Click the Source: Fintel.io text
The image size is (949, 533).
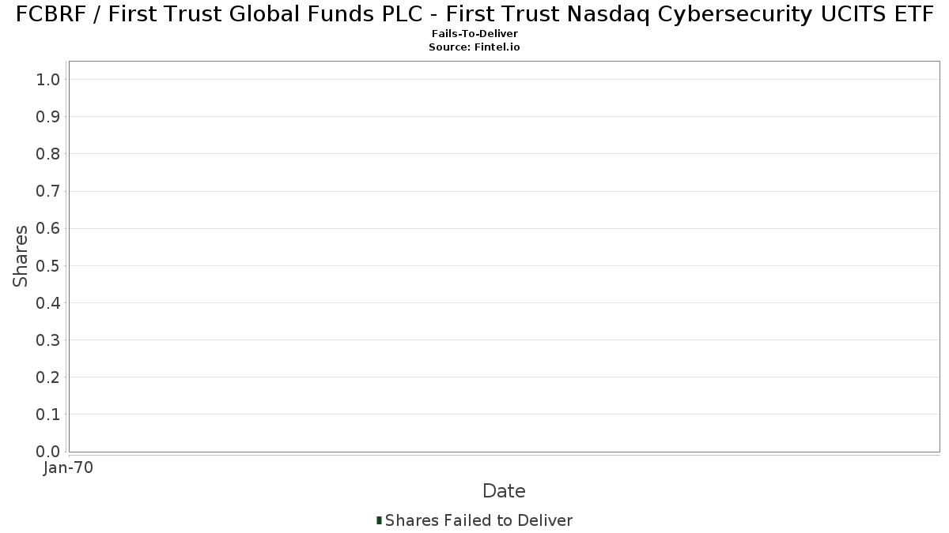click(475, 47)
